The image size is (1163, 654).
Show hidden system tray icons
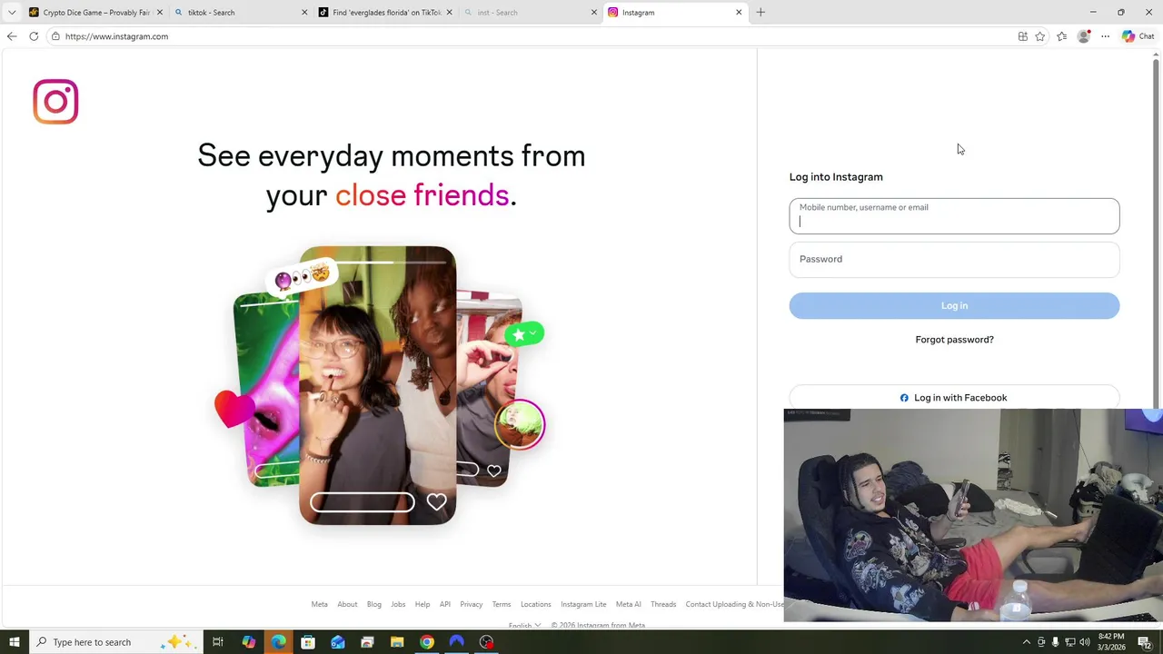tap(1027, 642)
